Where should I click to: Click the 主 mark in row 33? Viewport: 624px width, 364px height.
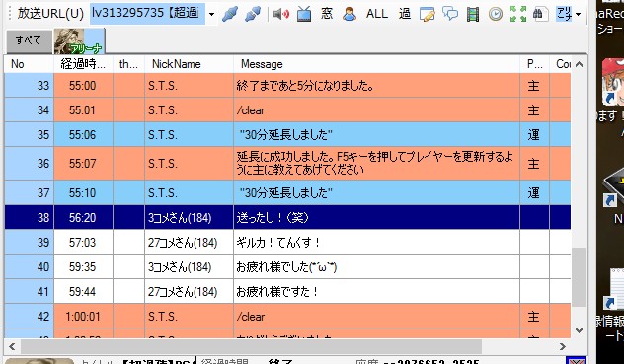coord(533,86)
